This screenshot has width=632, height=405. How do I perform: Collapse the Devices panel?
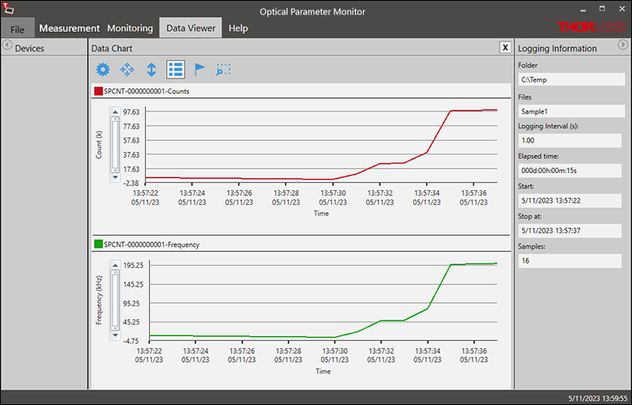click(x=7, y=46)
